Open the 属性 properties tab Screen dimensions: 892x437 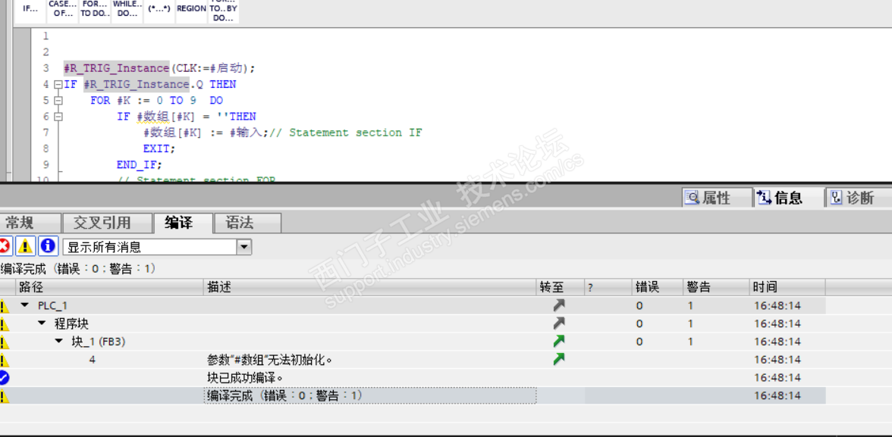(716, 198)
